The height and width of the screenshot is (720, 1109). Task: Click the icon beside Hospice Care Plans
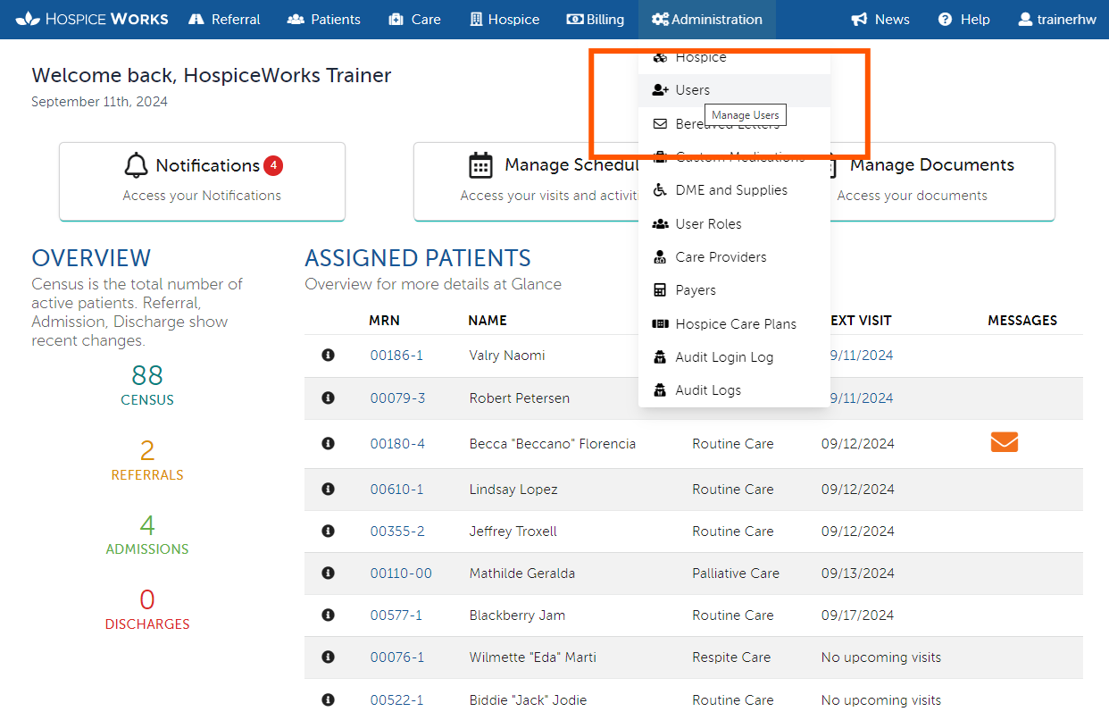pyautogui.click(x=660, y=324)
